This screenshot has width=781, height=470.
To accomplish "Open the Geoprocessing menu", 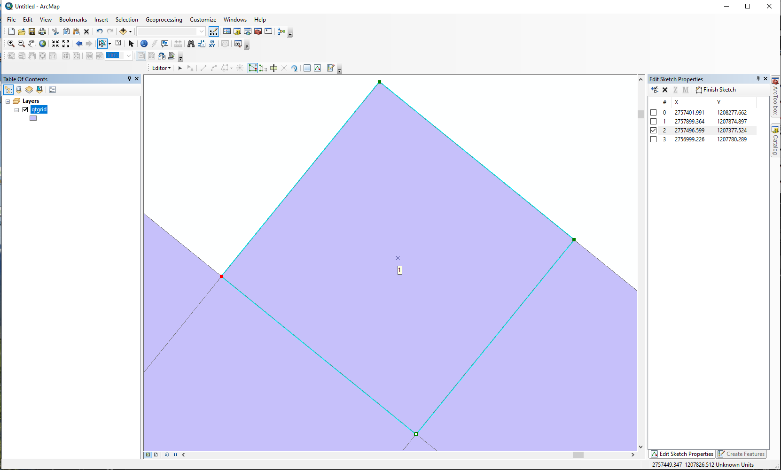I will pyautogui.click(x=164, y=20).
